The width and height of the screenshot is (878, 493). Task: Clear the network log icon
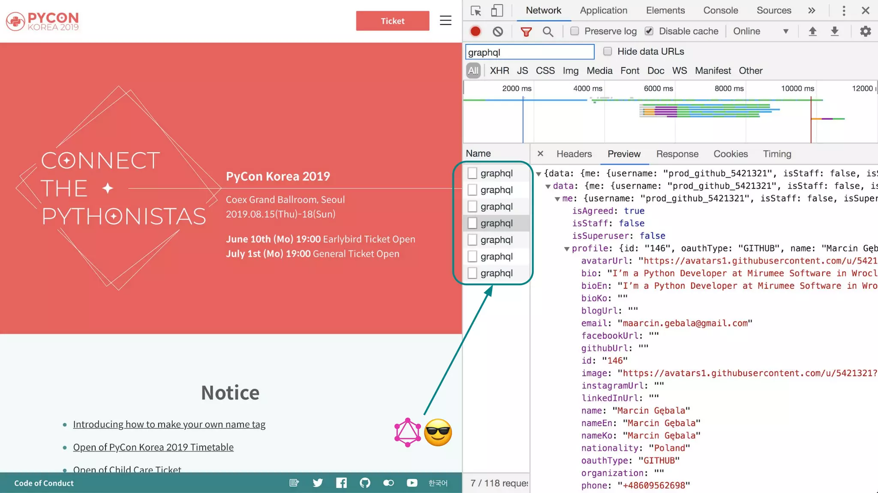pos(497,31)
